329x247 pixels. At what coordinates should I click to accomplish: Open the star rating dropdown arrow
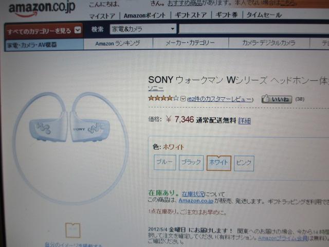(x=183, y=98)
